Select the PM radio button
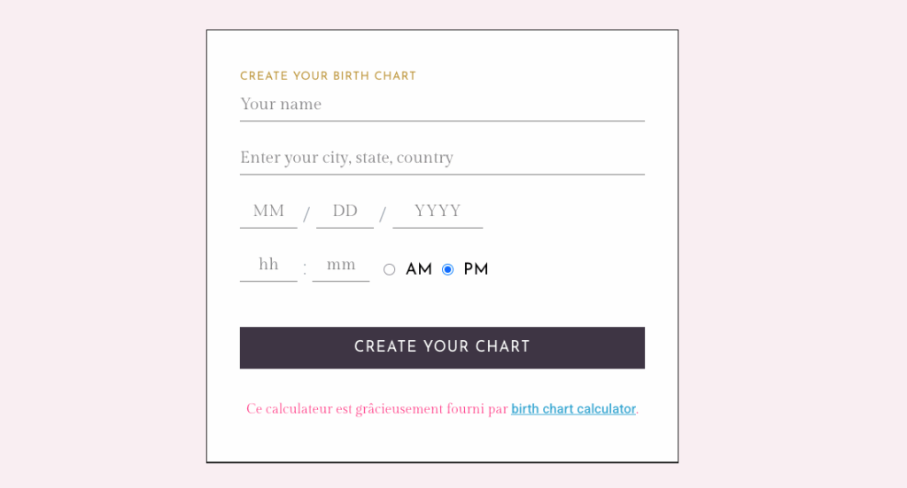The height and width of the screenshot is (488, 907). point(447,270)
